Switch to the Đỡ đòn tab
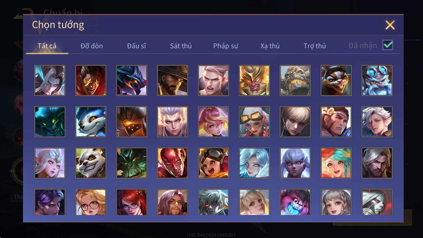Image resolution: width=423 pixels, height=238 pixels. (92, 46)
